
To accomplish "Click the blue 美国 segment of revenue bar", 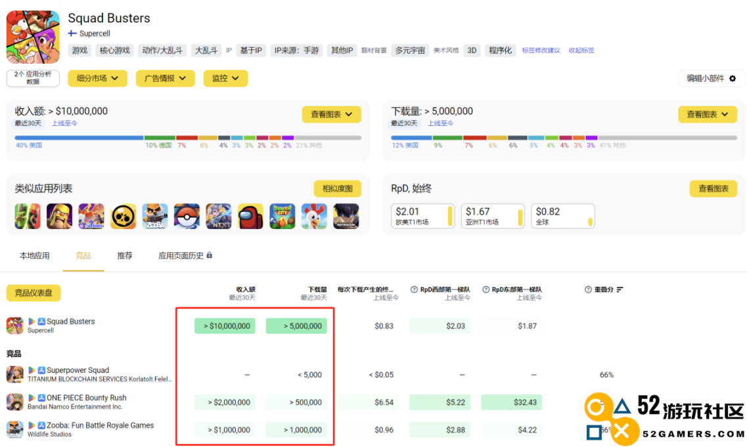I will 79,138.
